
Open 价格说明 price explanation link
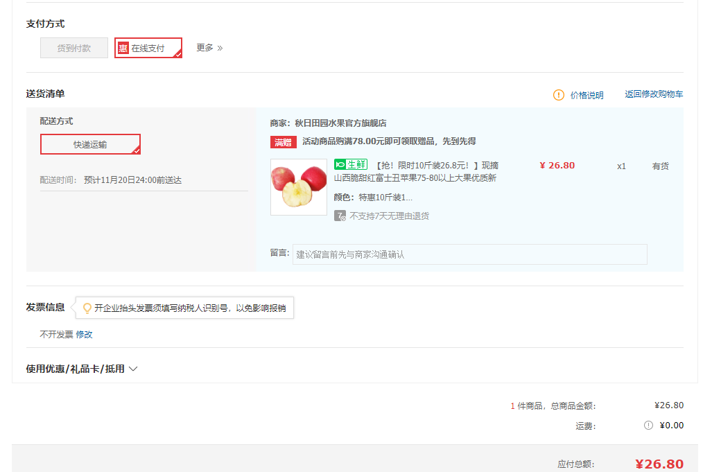pyautogui.click(x=587, y=95)
